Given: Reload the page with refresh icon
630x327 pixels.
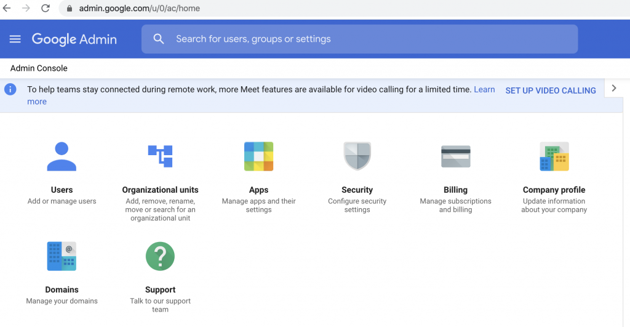Looking at the screenshot, I should click(46, 8).
